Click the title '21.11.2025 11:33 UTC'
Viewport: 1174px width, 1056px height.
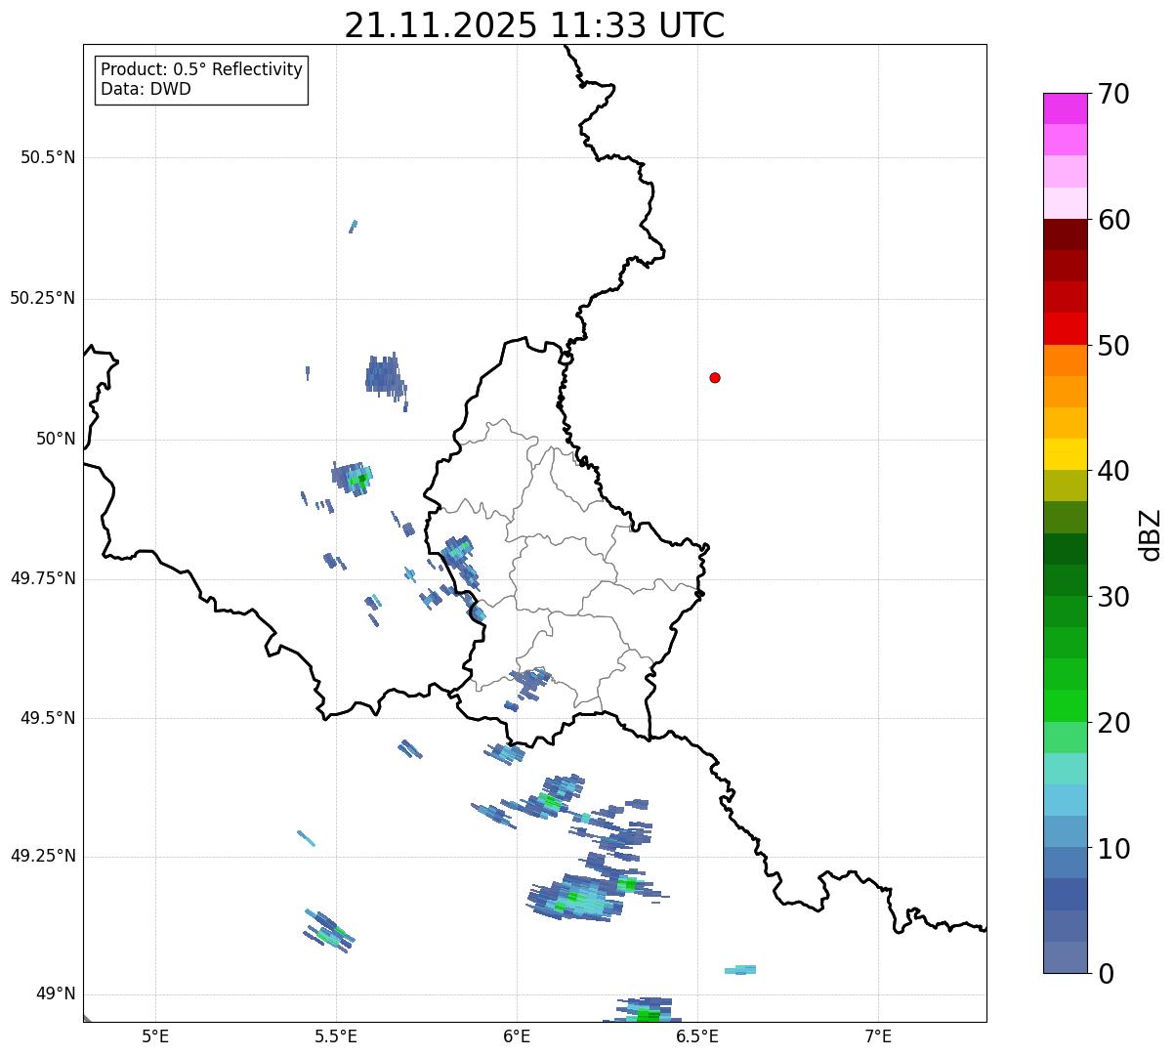[x=534, y=25]
